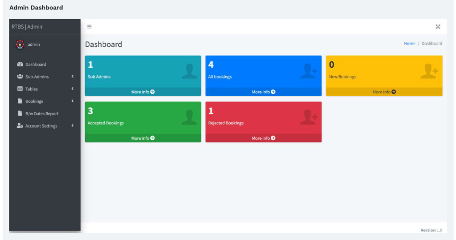Screen dimensions: 456x240
Task: Click the Dashboard page heading
Action: [103, 44]
